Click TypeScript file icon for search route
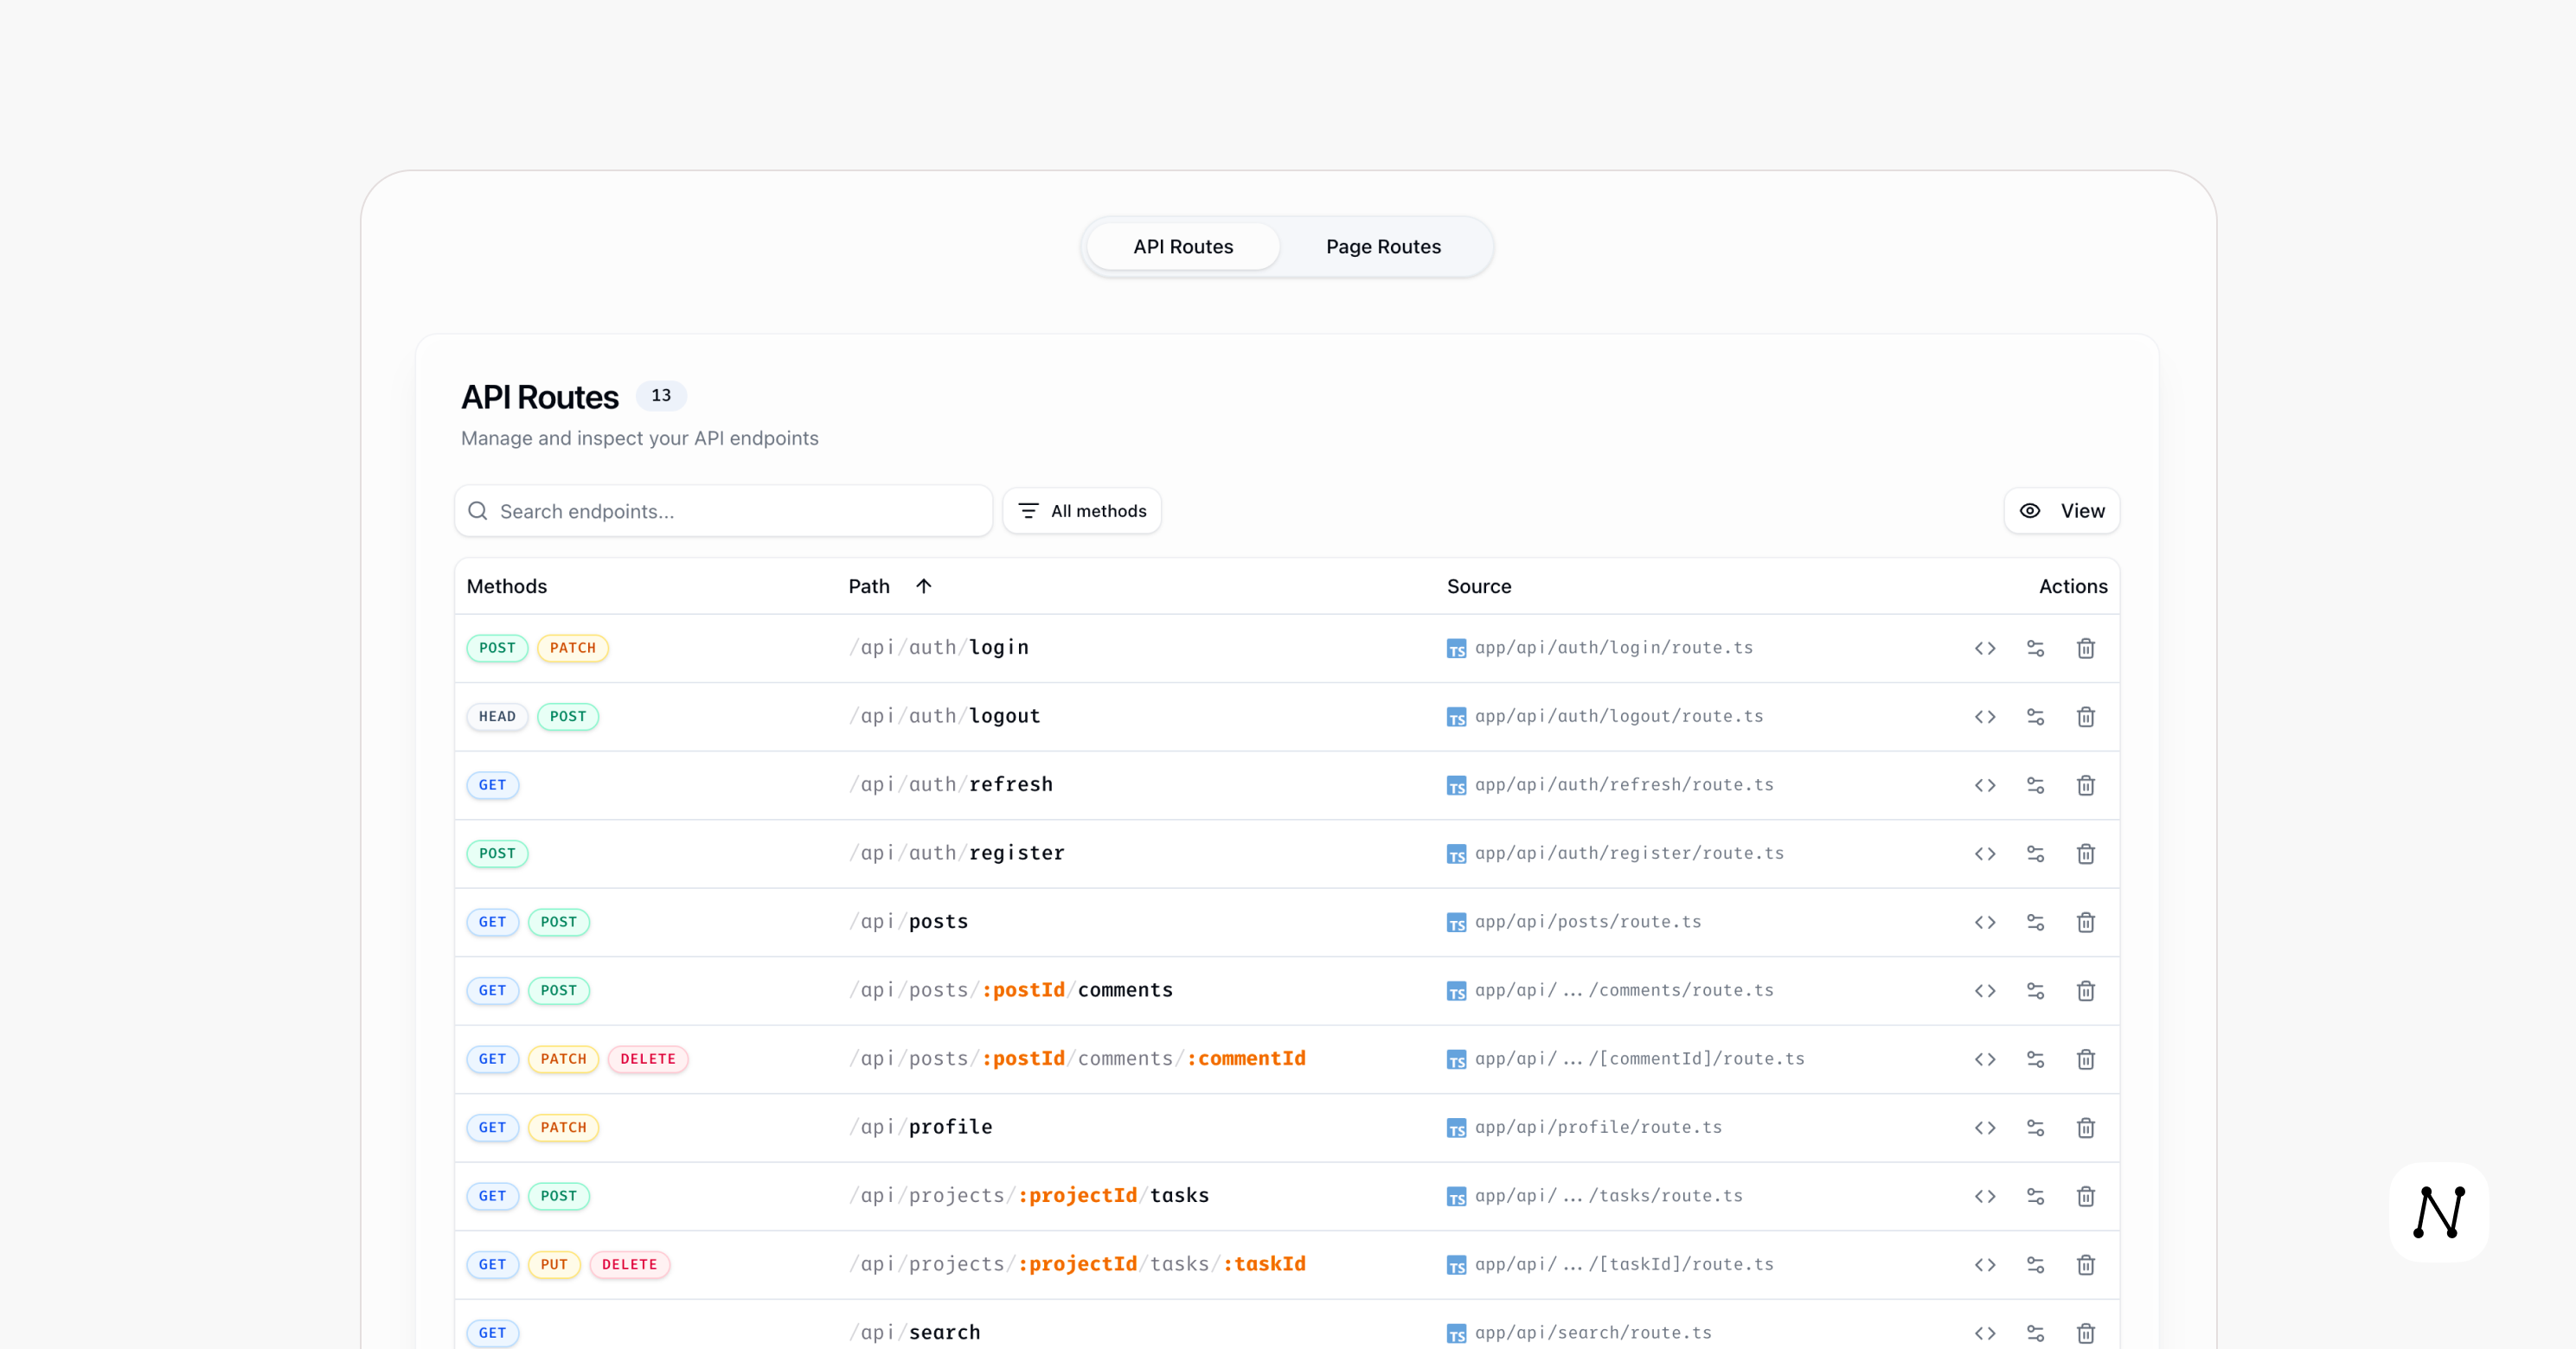 1456,1333
